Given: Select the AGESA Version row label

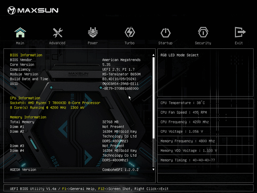Looking at the screenshot, I should [23, 170].
